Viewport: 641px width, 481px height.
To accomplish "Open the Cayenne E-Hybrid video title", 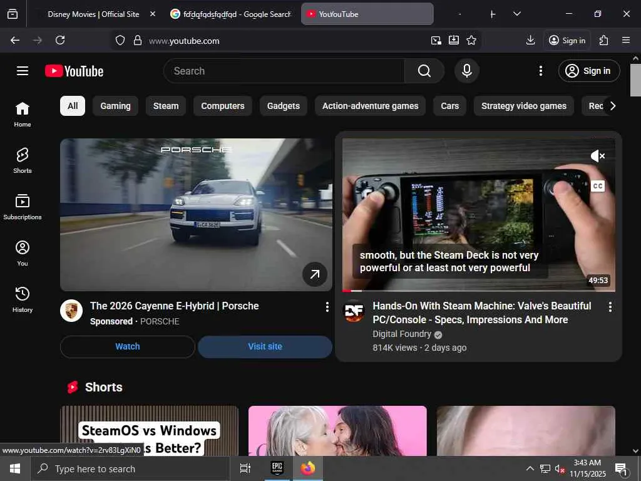I will pos(175,306).
